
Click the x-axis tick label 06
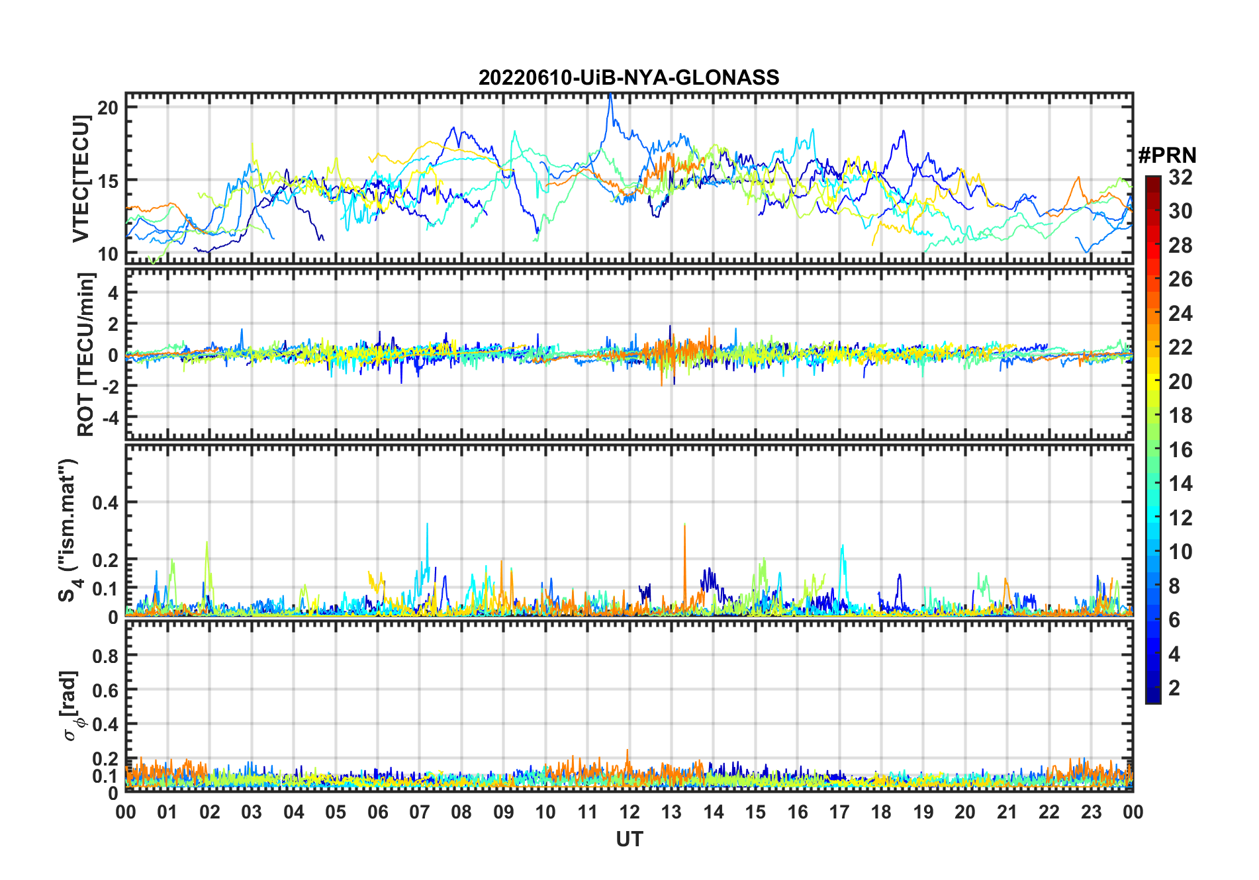click(377, 811)
